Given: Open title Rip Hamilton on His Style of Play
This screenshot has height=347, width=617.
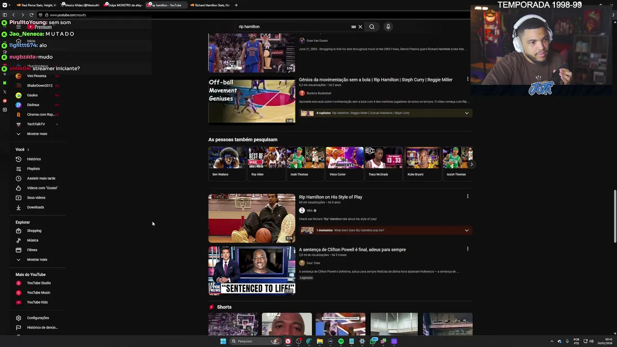Looking at the screenshot, I should tap(330, 197).
